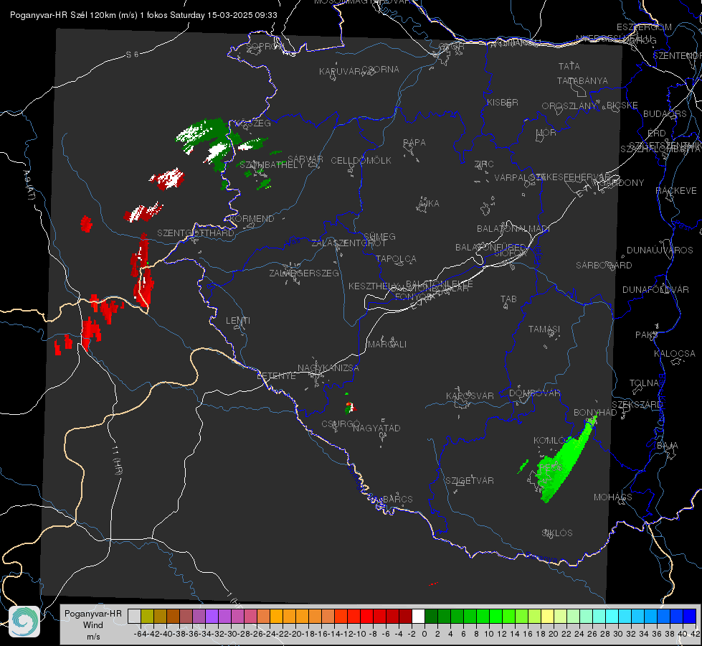This screenshot has height=646, width=702.
Task: Click the KOMLO town label
Action: pos(550,441)
